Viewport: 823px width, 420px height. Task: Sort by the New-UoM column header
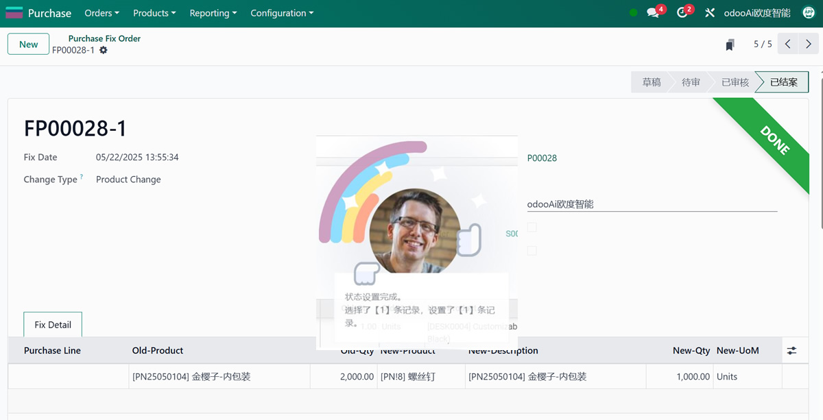(x=738, y=351)
